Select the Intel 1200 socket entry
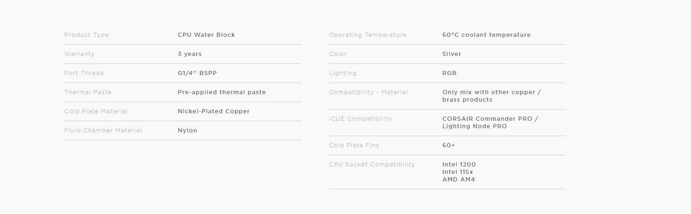The height and width of the screenshot is (214, 691). pos(459,165)
